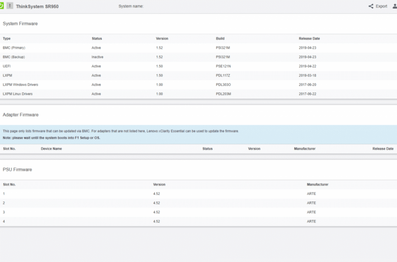Click the LXPM Windows Drivers row
The width and height of the screenshot is (397, 262).
coord(20,85)
